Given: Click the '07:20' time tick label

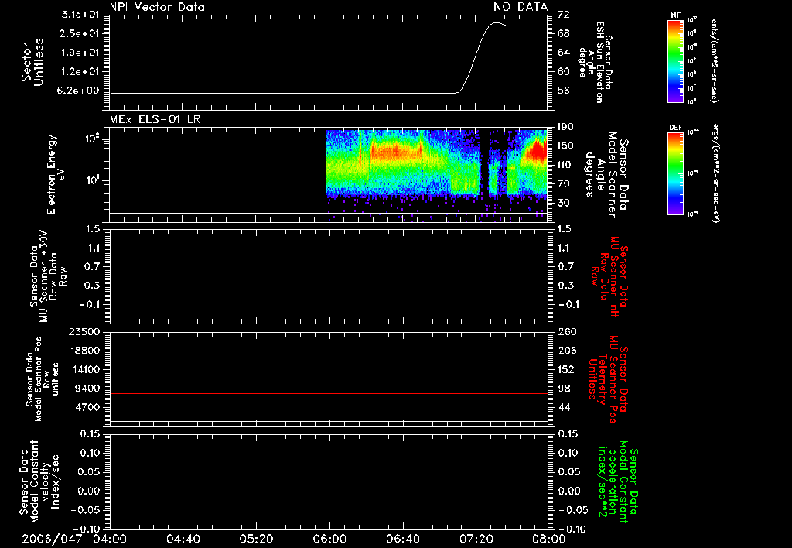Looking at the screenshot, I should [x=476, y=539].
